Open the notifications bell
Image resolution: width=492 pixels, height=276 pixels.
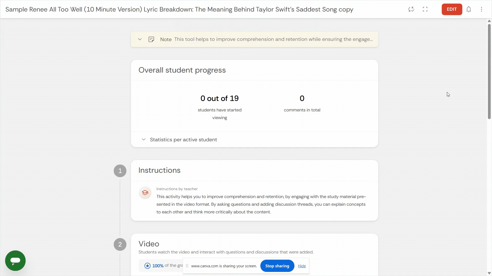(x=469, y=9)
